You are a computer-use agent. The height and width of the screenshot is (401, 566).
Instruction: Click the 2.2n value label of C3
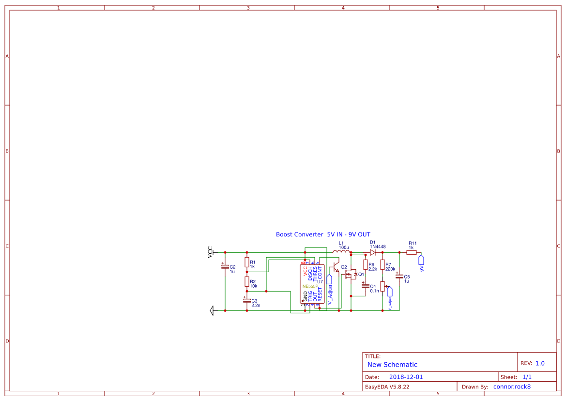[x=256, y=306]
